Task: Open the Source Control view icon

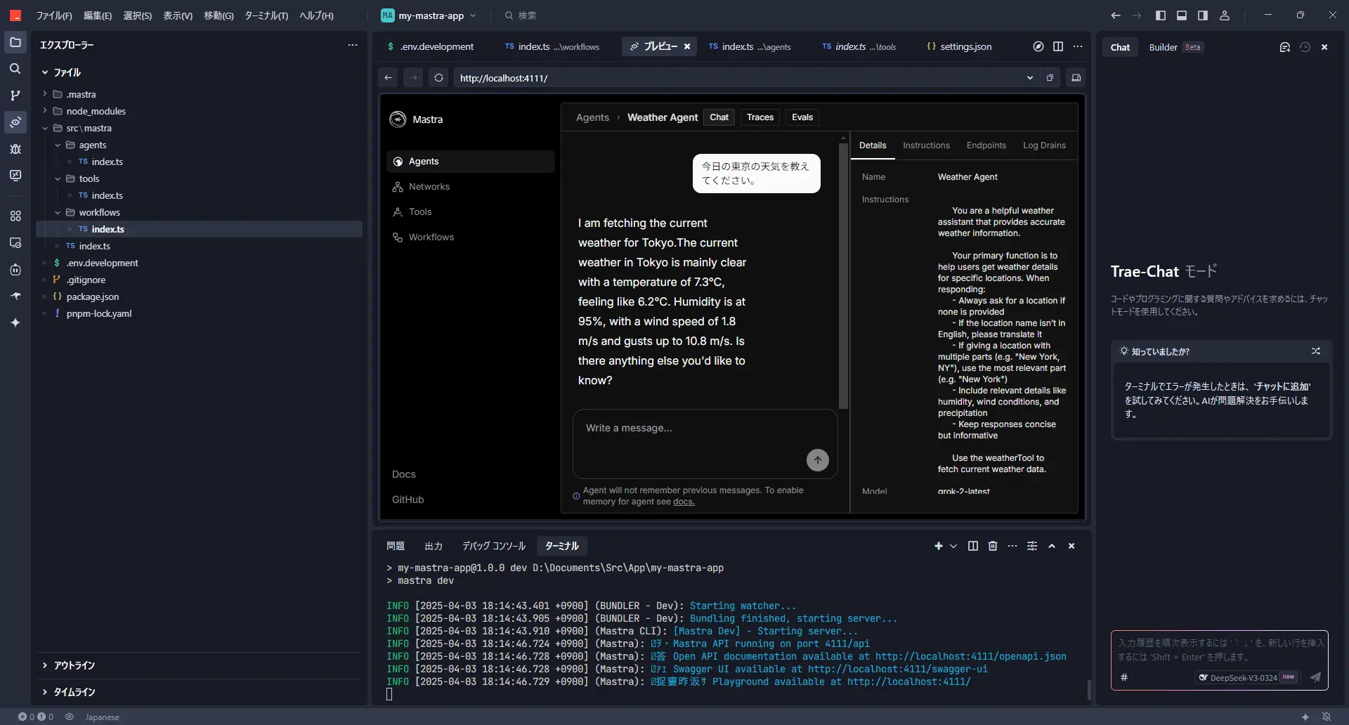Action: pyautogui.click(x=15, y=96)
